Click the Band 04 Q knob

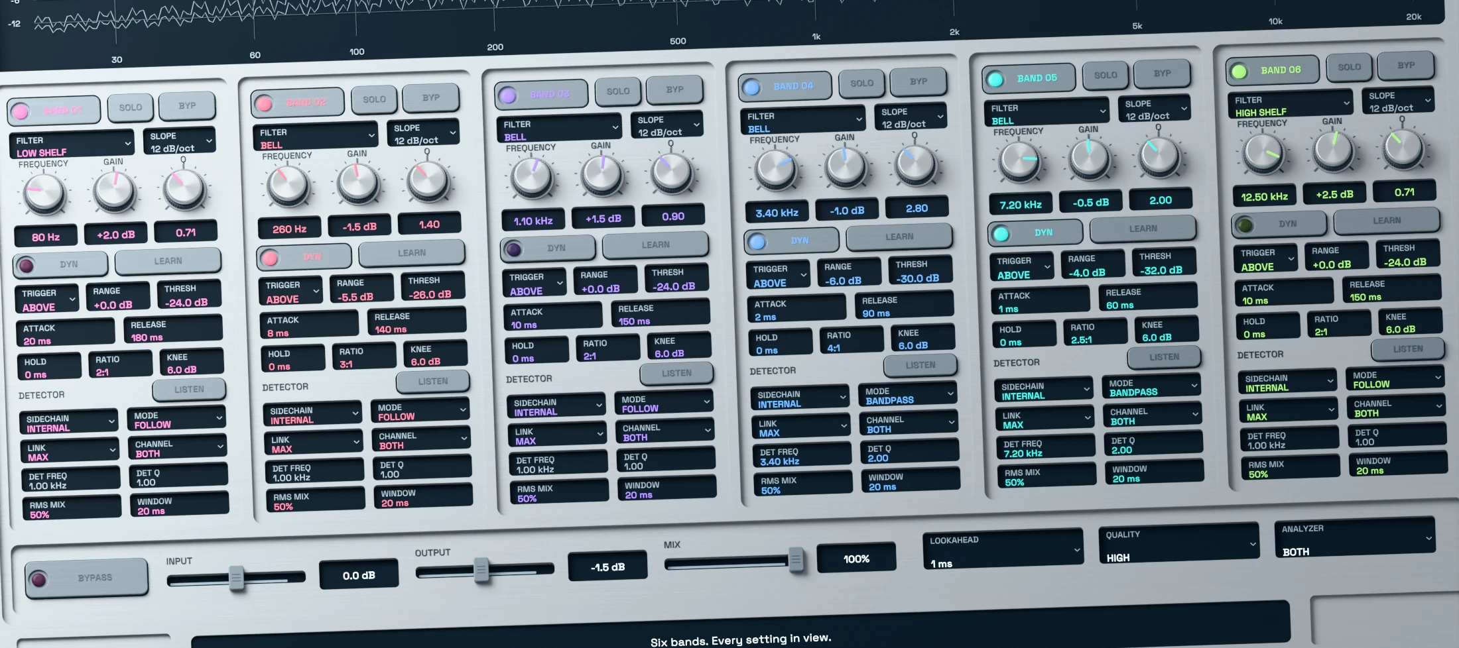(916, 164)
